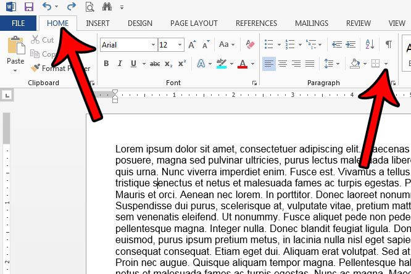Expand the Borders dropdown arrow

click(386, 64)
